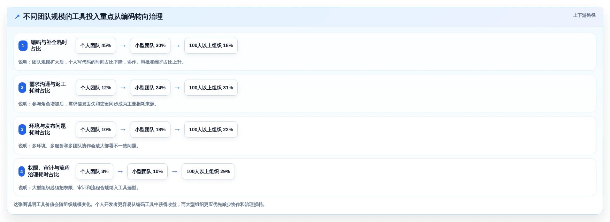Click the 100人以上组织 22% chip
The height and width of the screenshot is (222, 610).
tap(211, 129)
